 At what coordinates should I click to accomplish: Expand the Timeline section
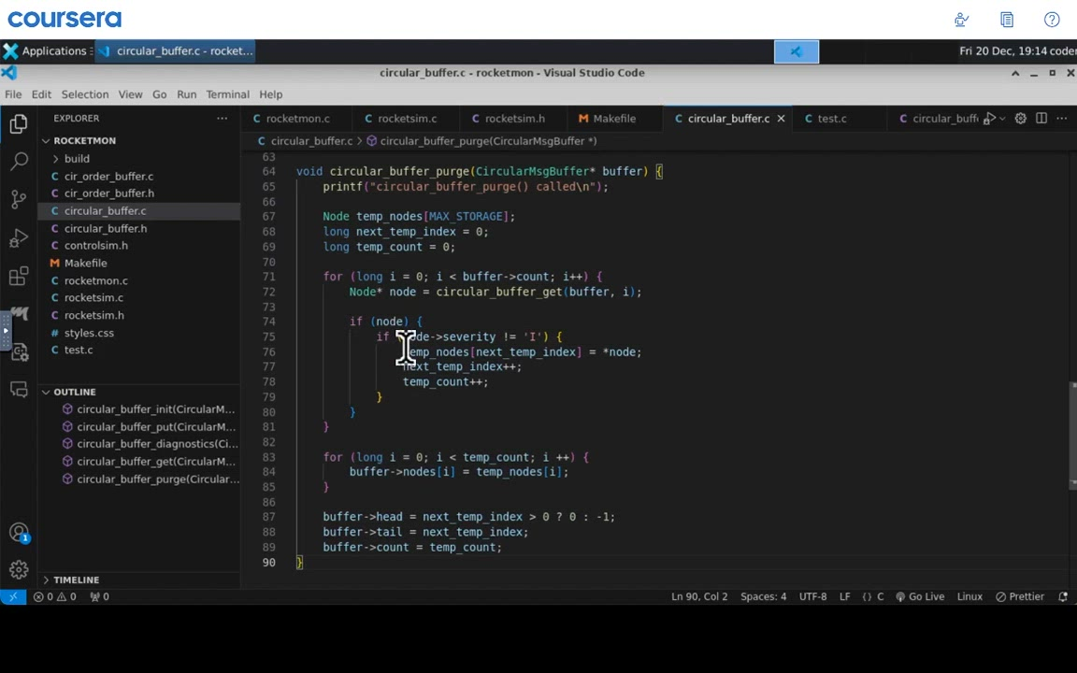click(x=76, y=580)
